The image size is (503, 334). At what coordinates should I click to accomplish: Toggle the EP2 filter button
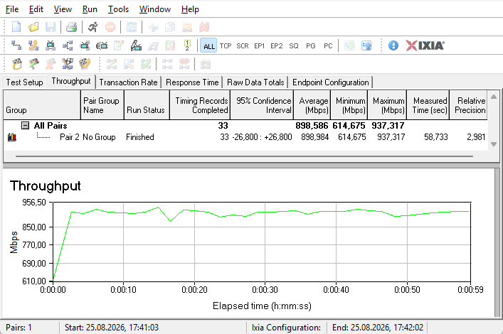coord(277,46)
